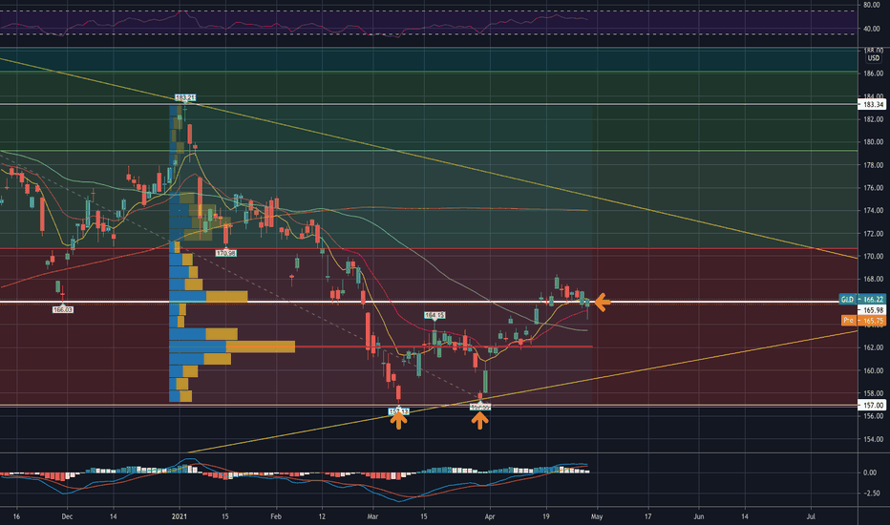
Task: Click the 178.00 price axis label
Action: [x=873, y=165]
